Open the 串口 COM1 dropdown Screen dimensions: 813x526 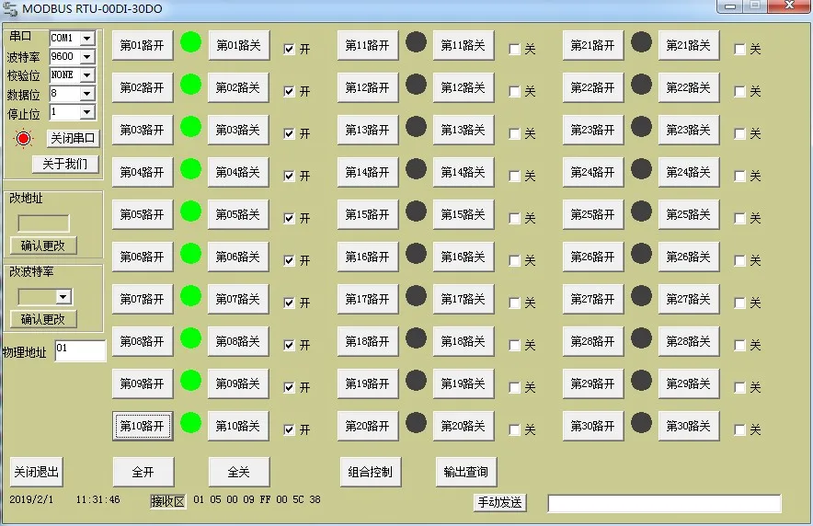87,39
